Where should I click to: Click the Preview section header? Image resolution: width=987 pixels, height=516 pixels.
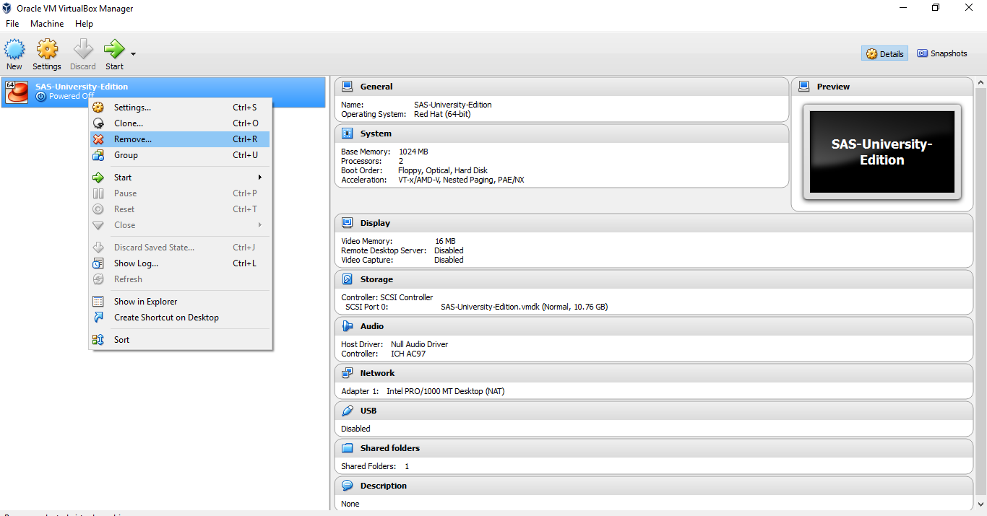point(833,87)
